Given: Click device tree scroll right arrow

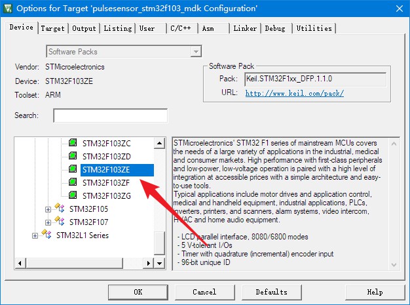Looking at the screenshot, I should click(148, 263).
